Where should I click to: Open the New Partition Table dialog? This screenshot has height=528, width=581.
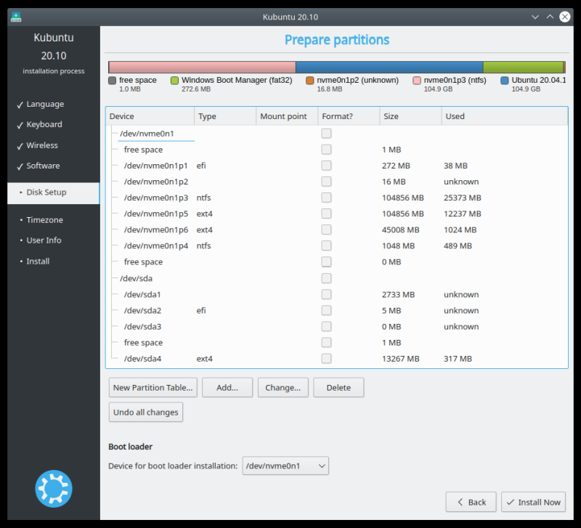[153, 387]
